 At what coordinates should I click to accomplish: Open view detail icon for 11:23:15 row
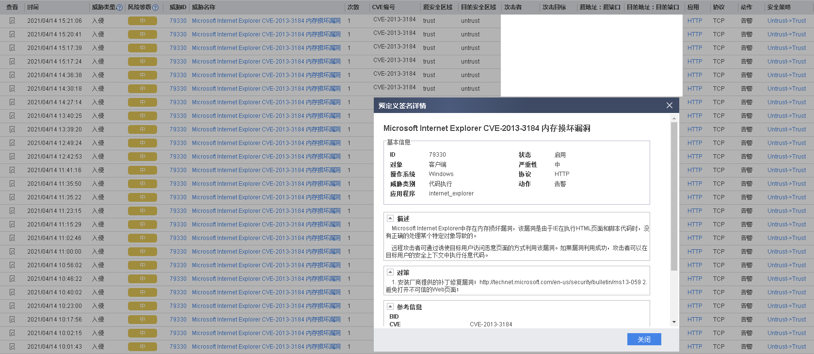[x=12, y=211]
